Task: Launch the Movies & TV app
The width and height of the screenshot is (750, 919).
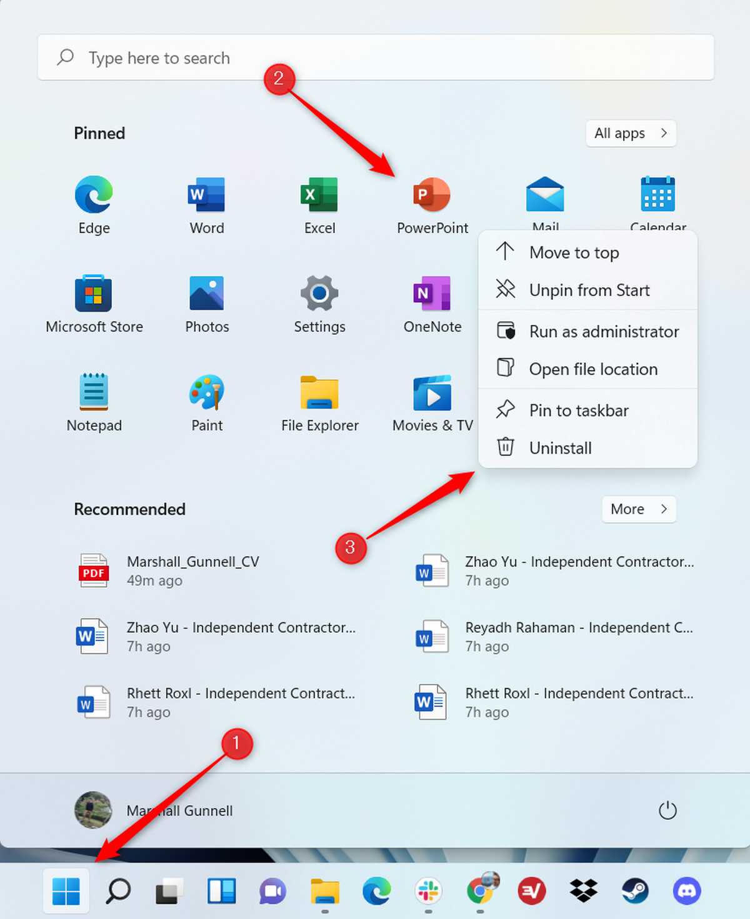Action: [x=432, y=394]
